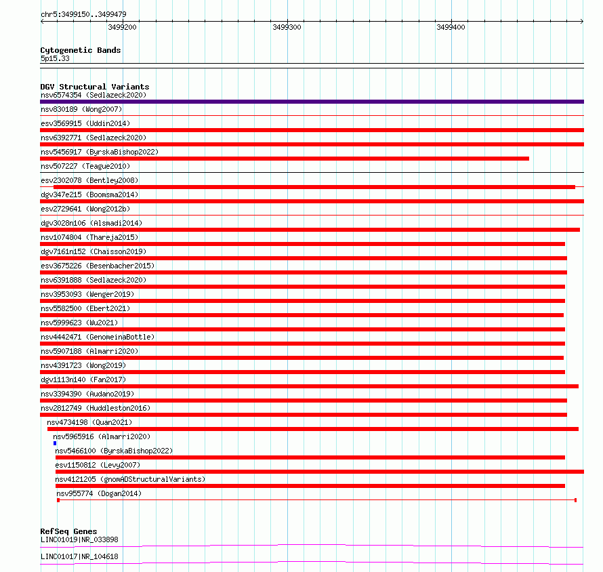
Task: Open dgv3028n106 (Alsmadi2014) entry
Action: coord(91,223)
